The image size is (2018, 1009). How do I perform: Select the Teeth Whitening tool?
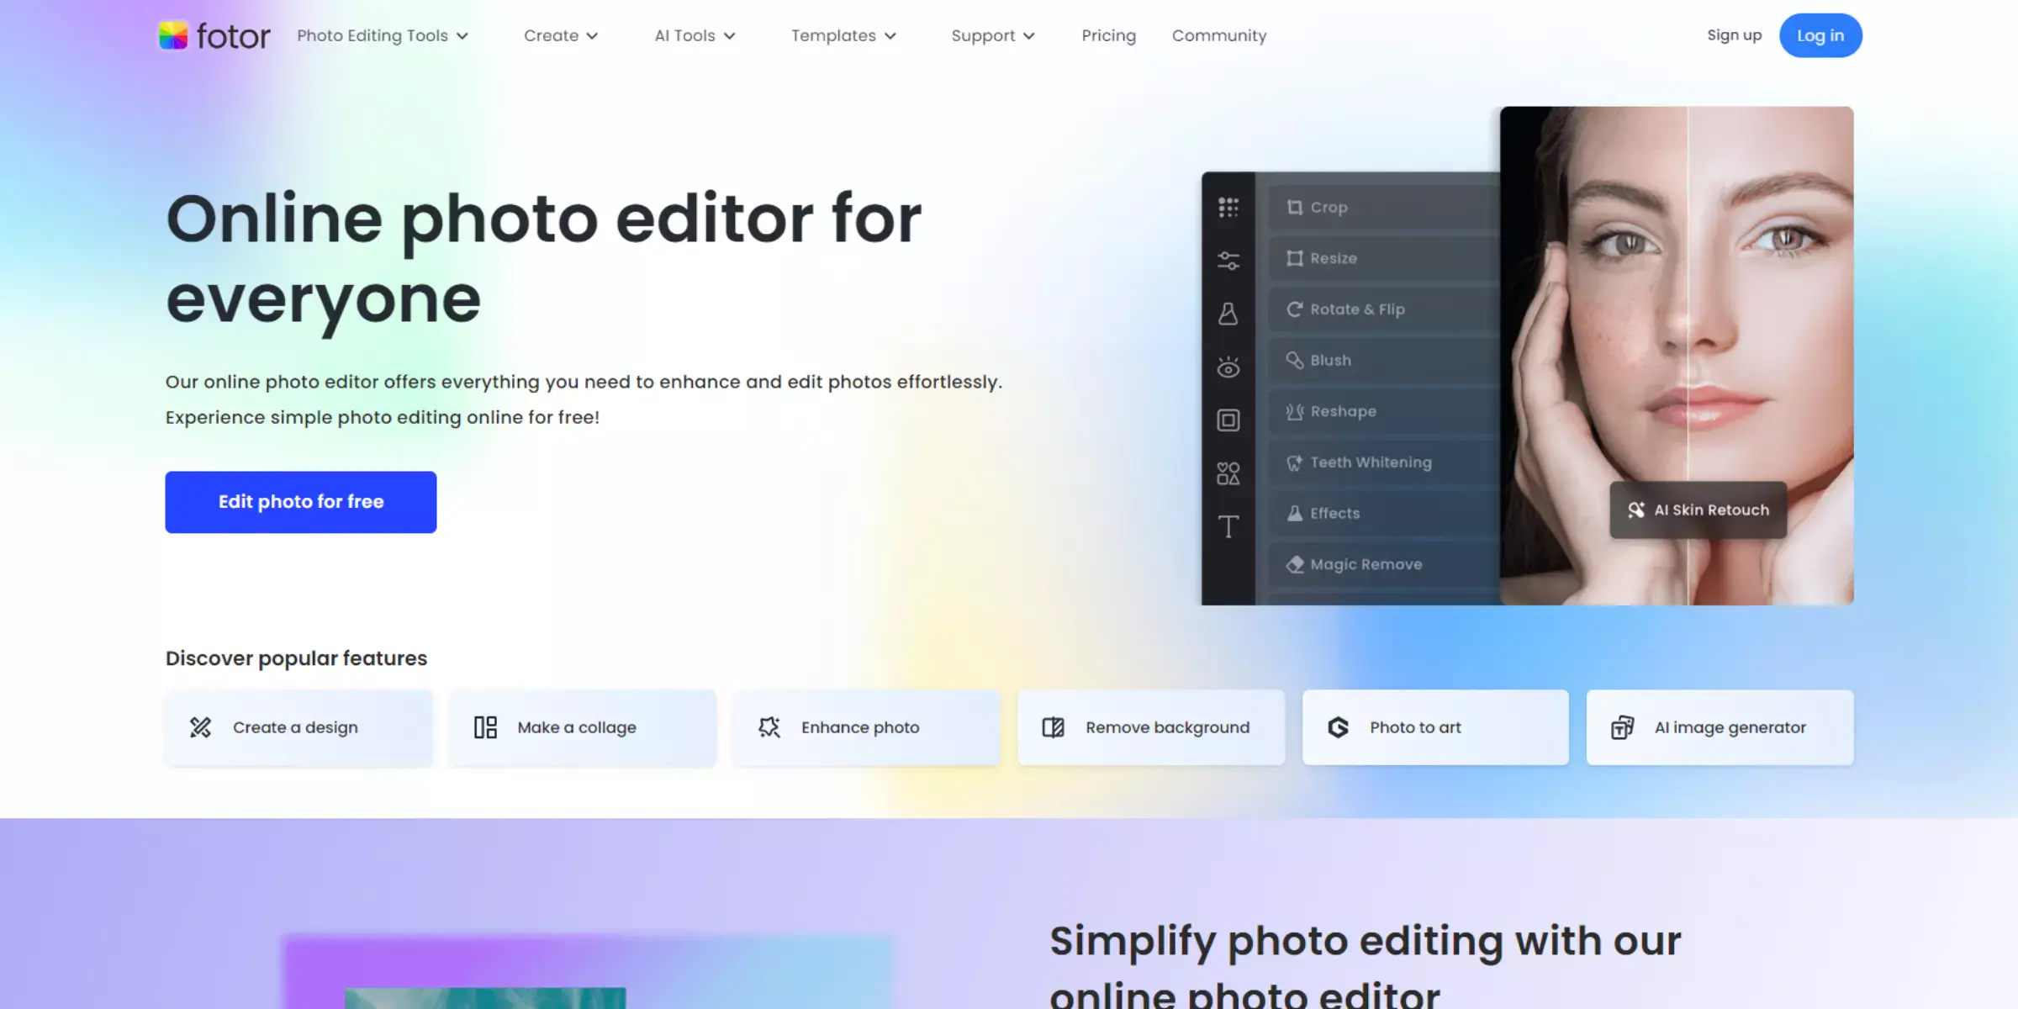coord(1371,461)
